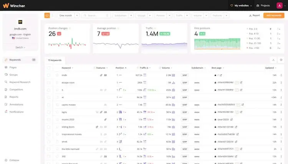Click the Position changes bar chart
288x164 pixels.
point(67,44)
